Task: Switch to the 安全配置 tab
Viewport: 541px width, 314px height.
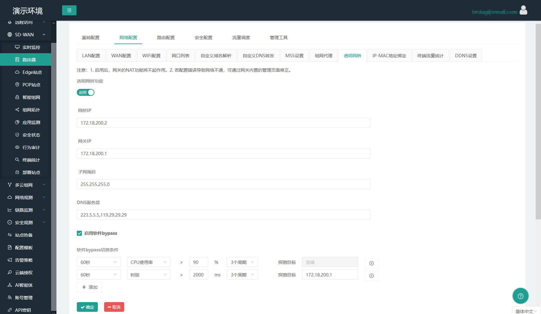Action: (204, 38)
